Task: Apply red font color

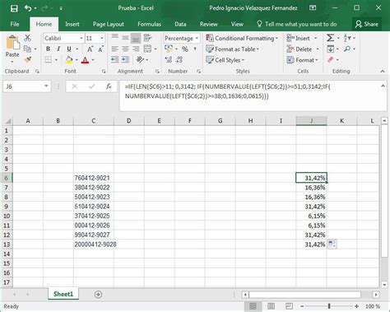Action: click(86, 60)
